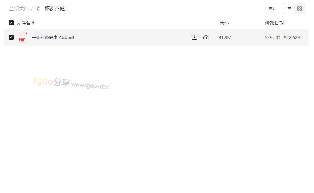Download the 一杯药茶健康全家.pdf file
Screen dimensions: 314x193
point(194,37)
